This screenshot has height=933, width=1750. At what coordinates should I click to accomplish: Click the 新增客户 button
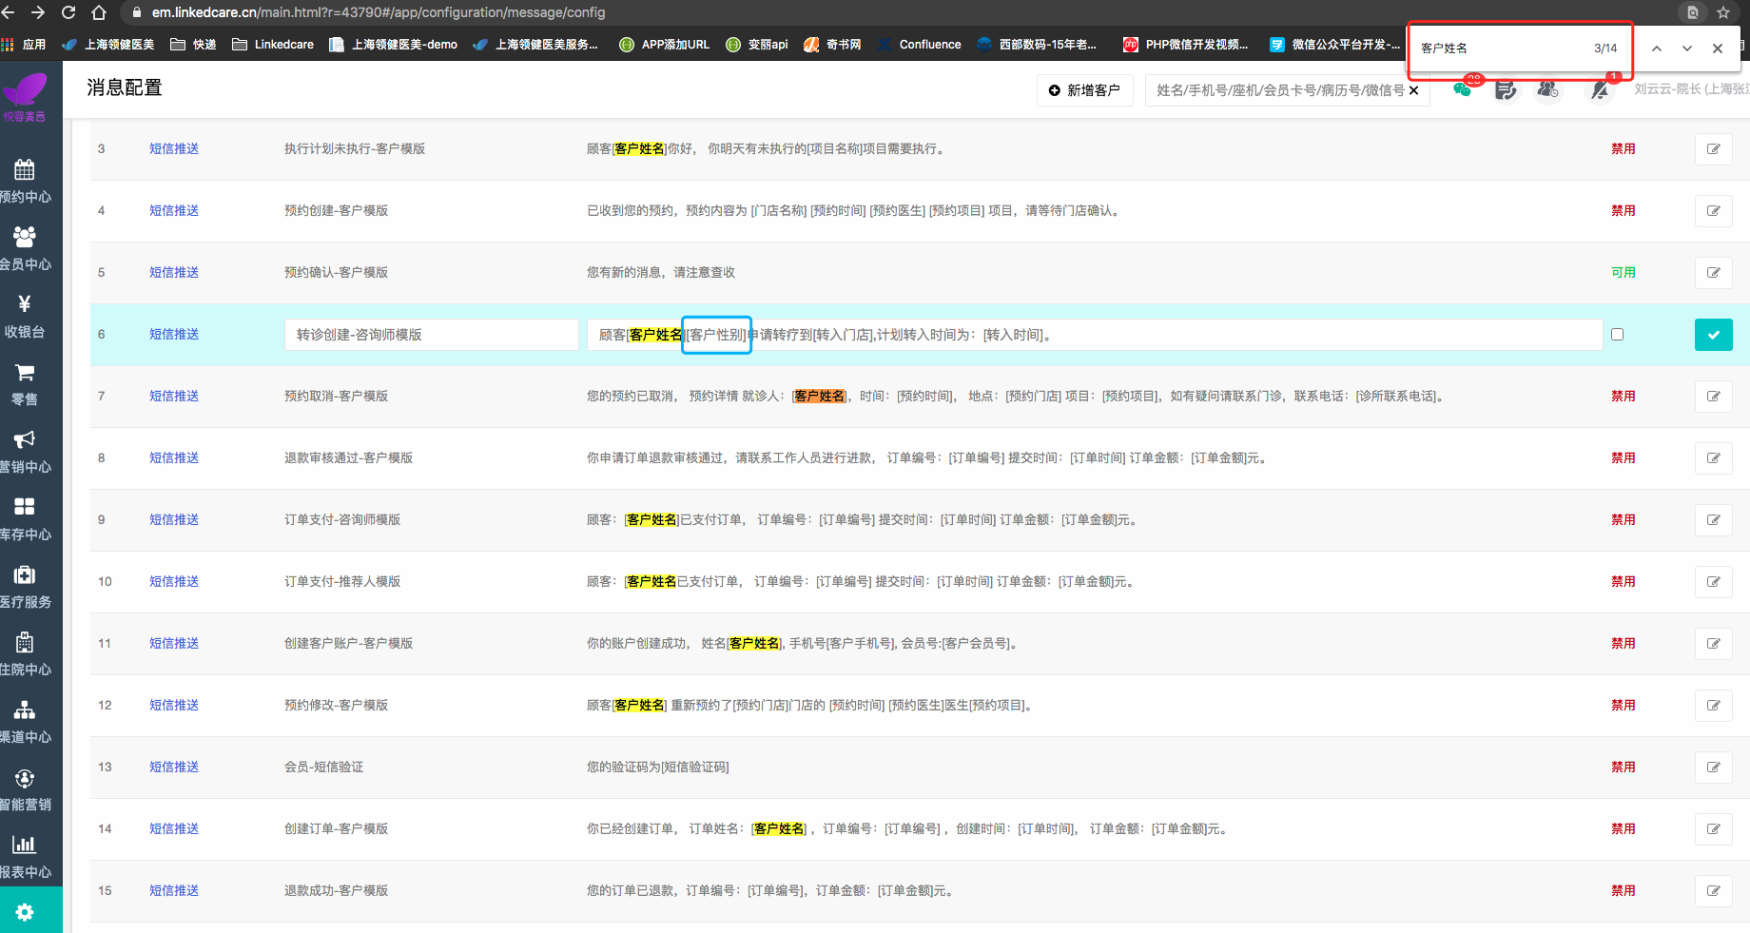(1084, 90)
